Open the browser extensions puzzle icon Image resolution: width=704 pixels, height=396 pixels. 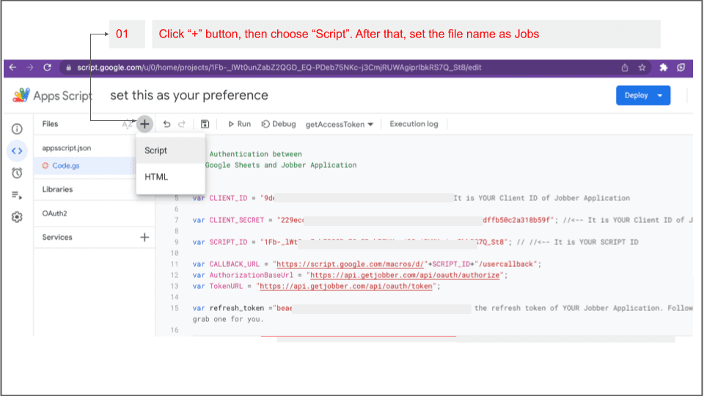tap(663, 67)
